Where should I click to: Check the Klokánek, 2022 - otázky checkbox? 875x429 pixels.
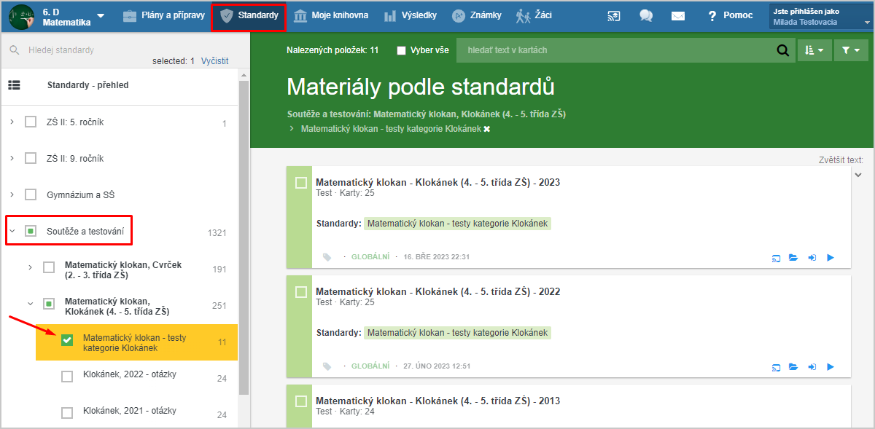point(67,377)
